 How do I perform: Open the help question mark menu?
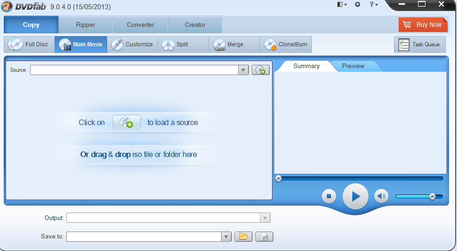click(374, 4)
